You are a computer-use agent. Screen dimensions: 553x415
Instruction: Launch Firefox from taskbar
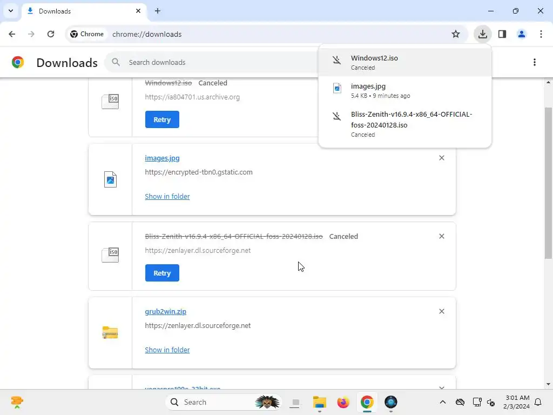343,402
